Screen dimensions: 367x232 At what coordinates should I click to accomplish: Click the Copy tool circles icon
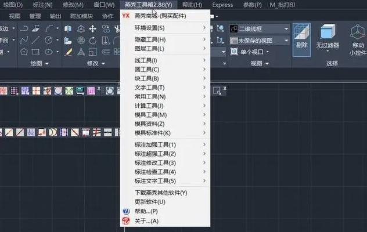click(x=106, y=29)
